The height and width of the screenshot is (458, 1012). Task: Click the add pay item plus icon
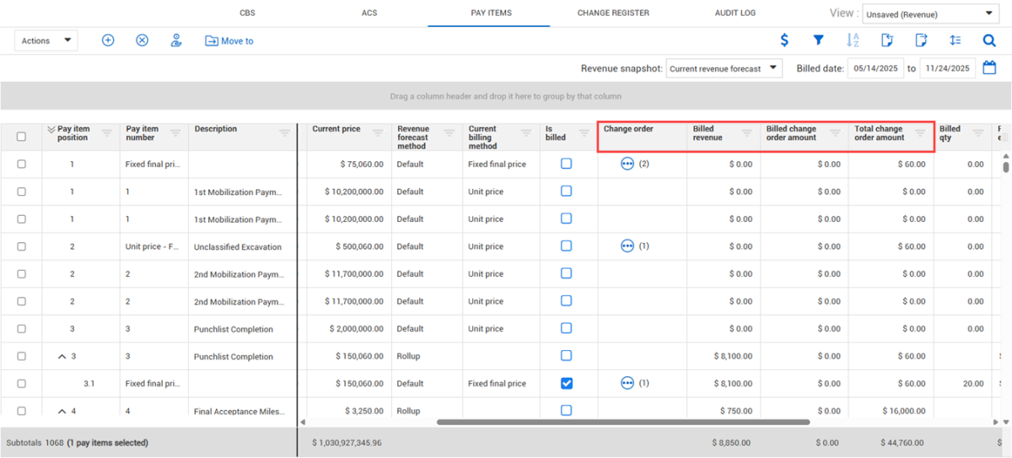pyautogui.click(x=108, y=40)
